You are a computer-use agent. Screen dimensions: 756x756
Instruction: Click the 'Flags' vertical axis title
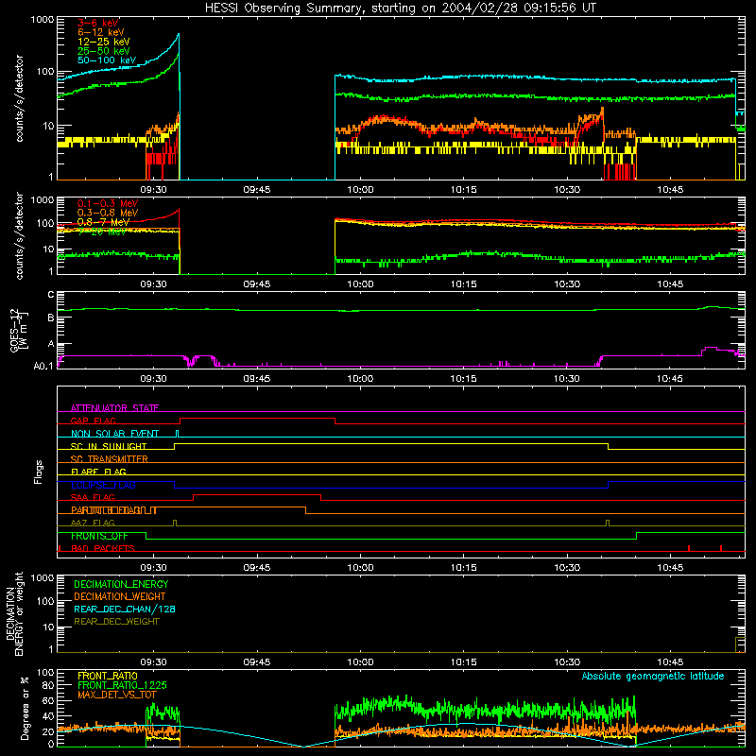tap(39, 472)
